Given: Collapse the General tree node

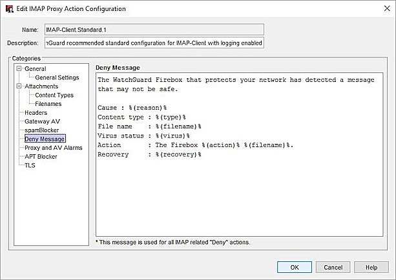Looking at the screenshot, I should tap(19, 69).
